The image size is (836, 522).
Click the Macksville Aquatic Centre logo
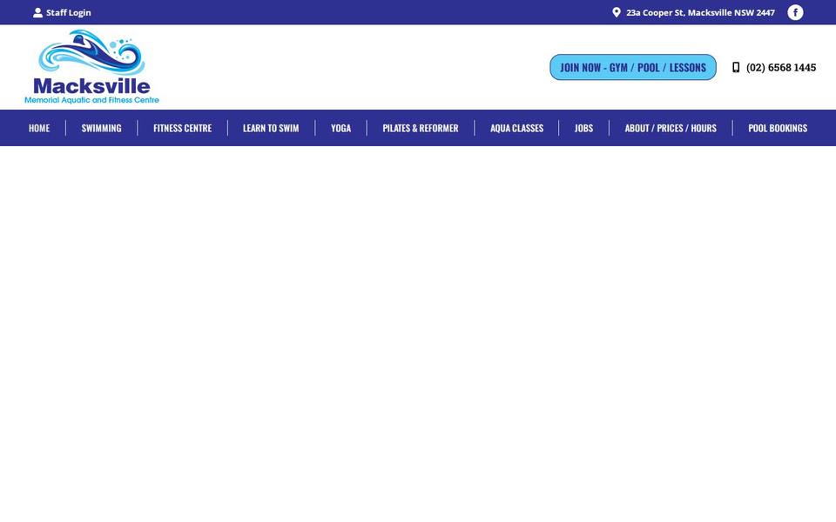[x=91, y=67]
